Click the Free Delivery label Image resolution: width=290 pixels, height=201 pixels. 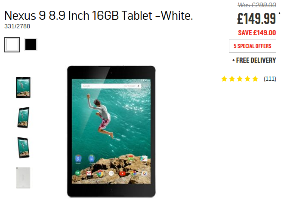point(254,60)
